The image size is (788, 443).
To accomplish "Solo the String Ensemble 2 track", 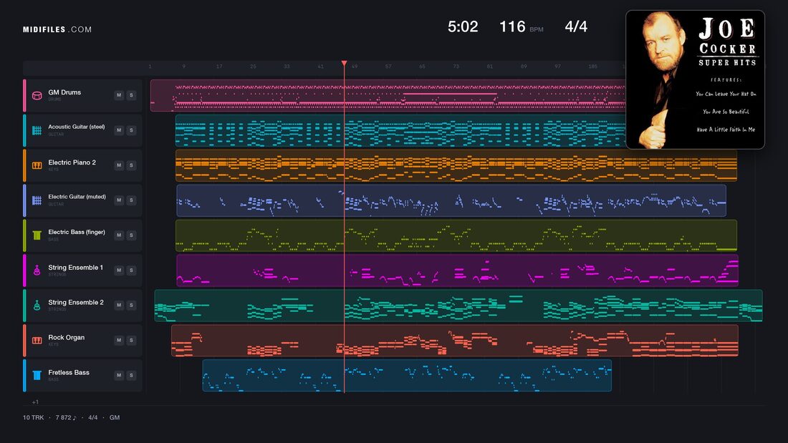I will pos(131,305).
